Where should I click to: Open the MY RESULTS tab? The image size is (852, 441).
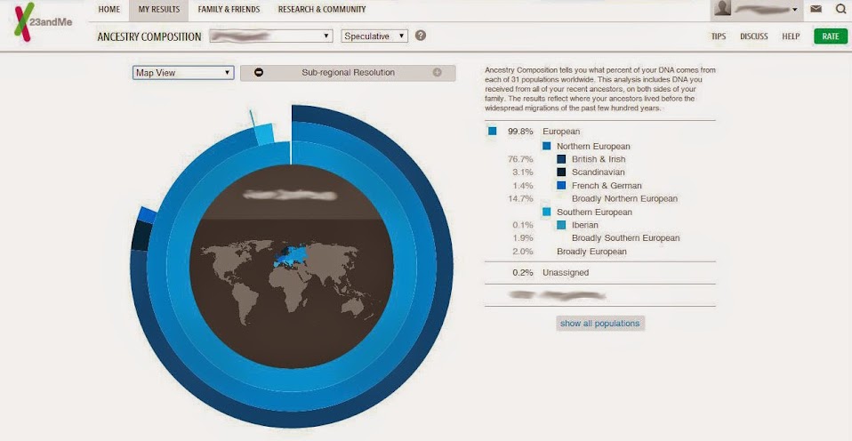coord(158,9)
